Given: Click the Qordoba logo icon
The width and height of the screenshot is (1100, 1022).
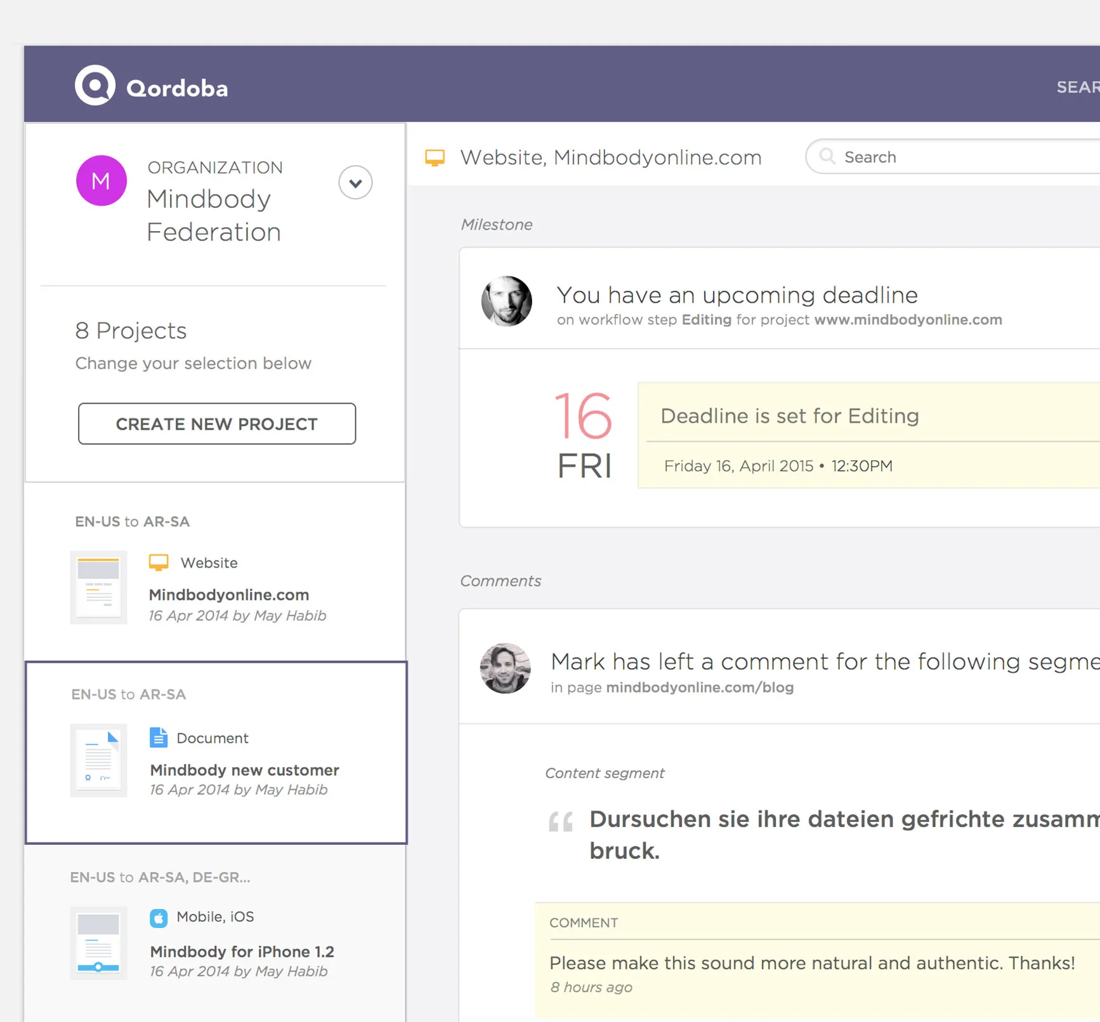Looking at the screenshot, I should tap(95, 85).
